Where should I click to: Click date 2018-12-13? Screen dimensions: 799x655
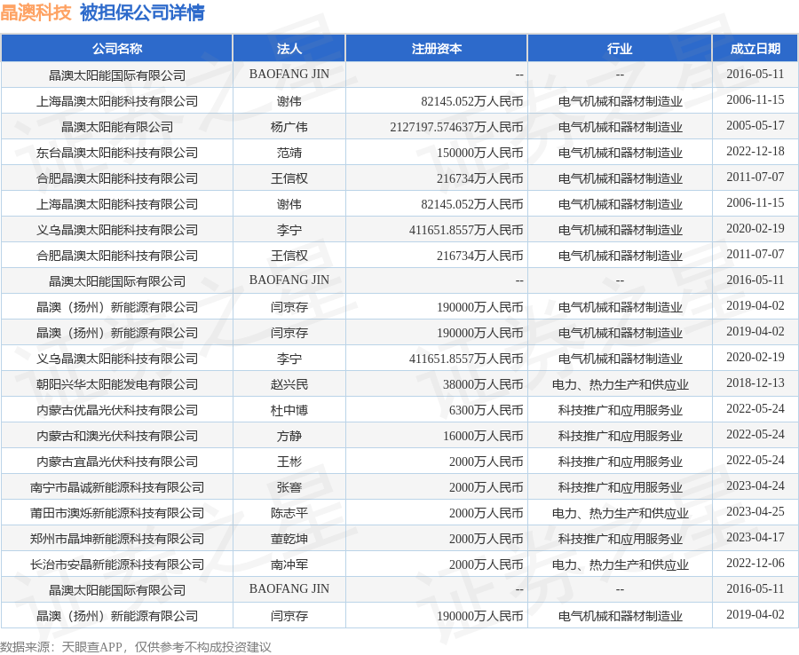(x=755, y=383)
